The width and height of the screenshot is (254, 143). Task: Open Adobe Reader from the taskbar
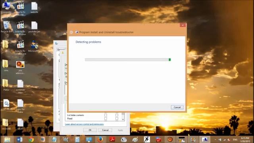[x=112, y=139]
